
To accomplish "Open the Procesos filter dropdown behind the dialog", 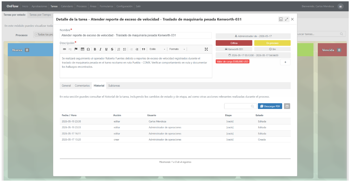I will 44,35.
